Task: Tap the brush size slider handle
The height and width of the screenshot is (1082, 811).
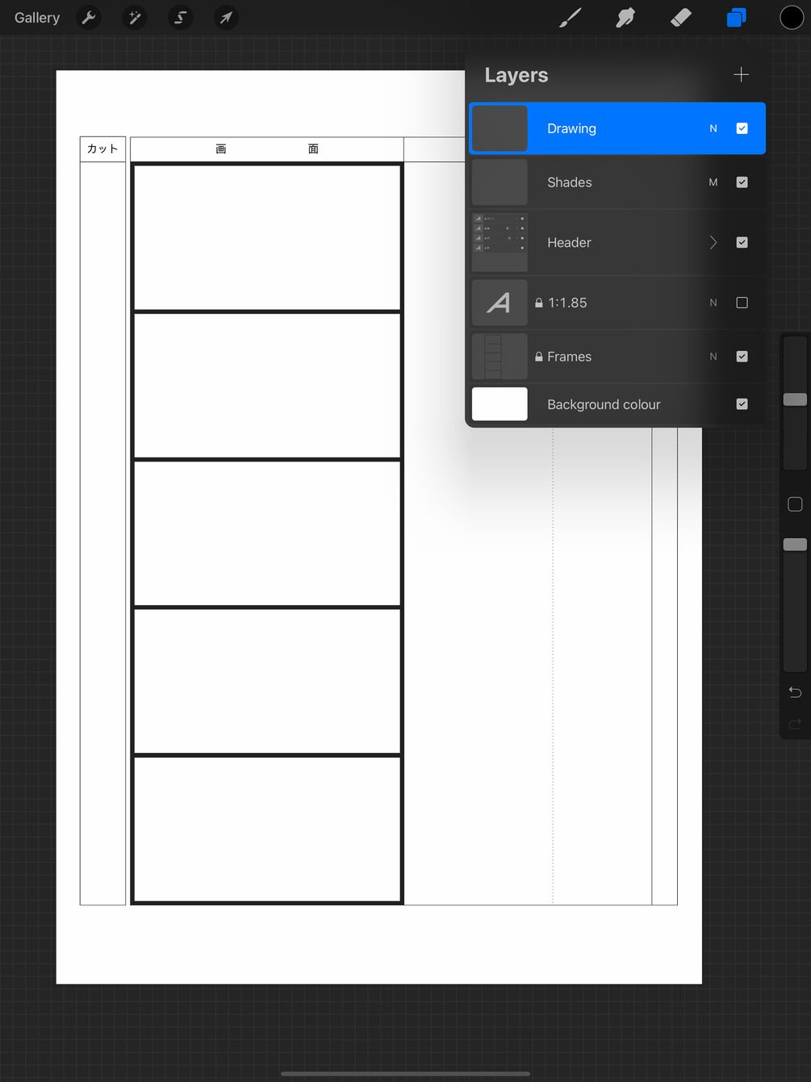Action: [x=795, y=399]
